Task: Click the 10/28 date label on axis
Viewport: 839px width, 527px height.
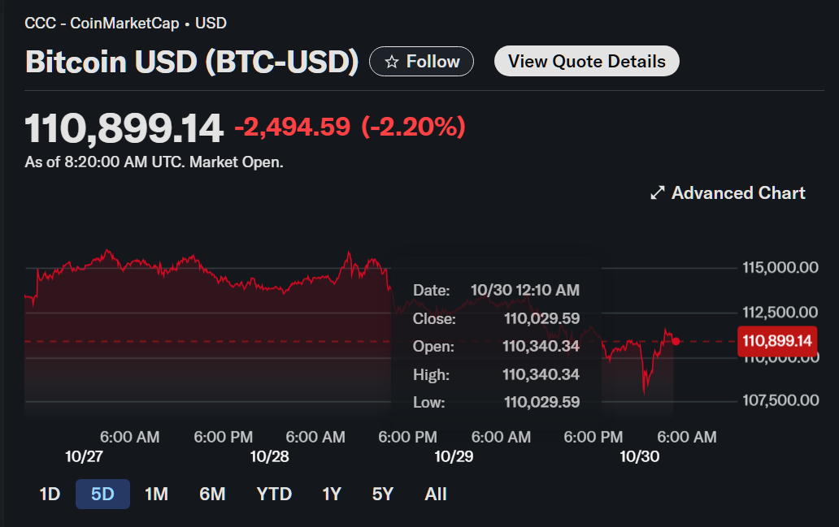Action: (269, 456)
